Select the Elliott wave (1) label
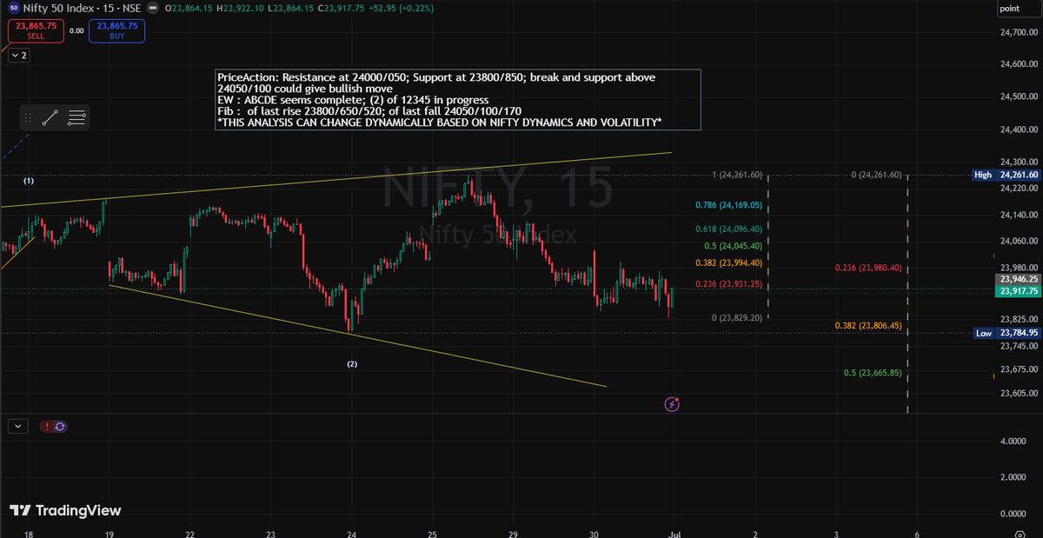Screen dimensions: 1043x538 point(29,181)
